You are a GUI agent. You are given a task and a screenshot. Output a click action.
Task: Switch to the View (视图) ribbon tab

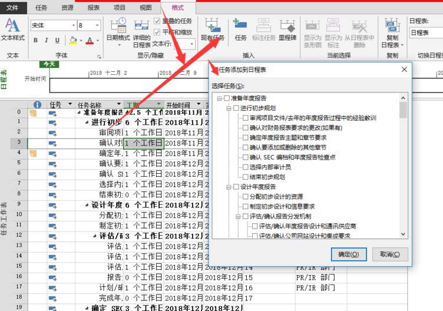tap(146, 8)
